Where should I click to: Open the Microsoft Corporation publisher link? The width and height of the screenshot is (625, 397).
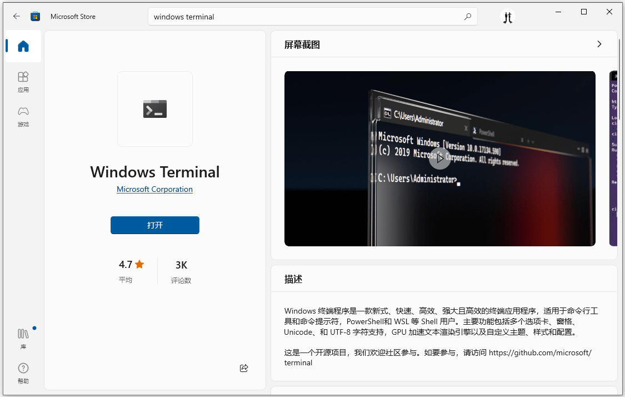(154, 189)
